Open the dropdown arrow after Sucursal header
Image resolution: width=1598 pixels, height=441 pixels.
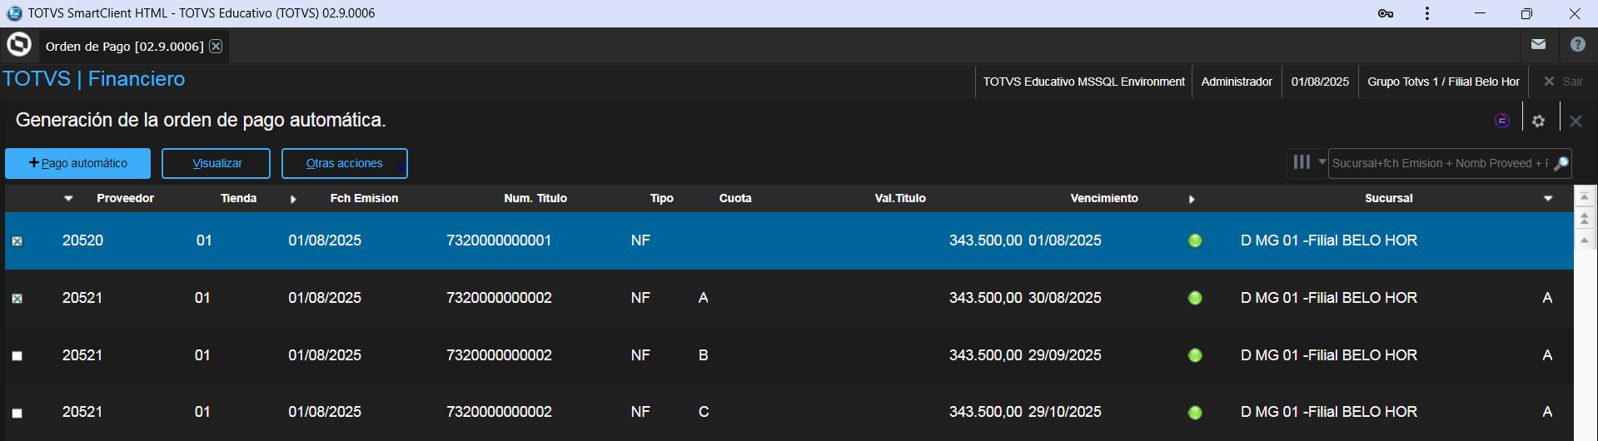tap(1548, 198)
